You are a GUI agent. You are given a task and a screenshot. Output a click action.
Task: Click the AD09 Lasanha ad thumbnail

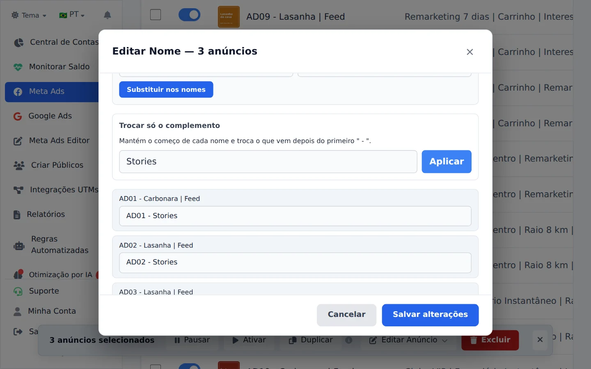(x=229, y=17)
